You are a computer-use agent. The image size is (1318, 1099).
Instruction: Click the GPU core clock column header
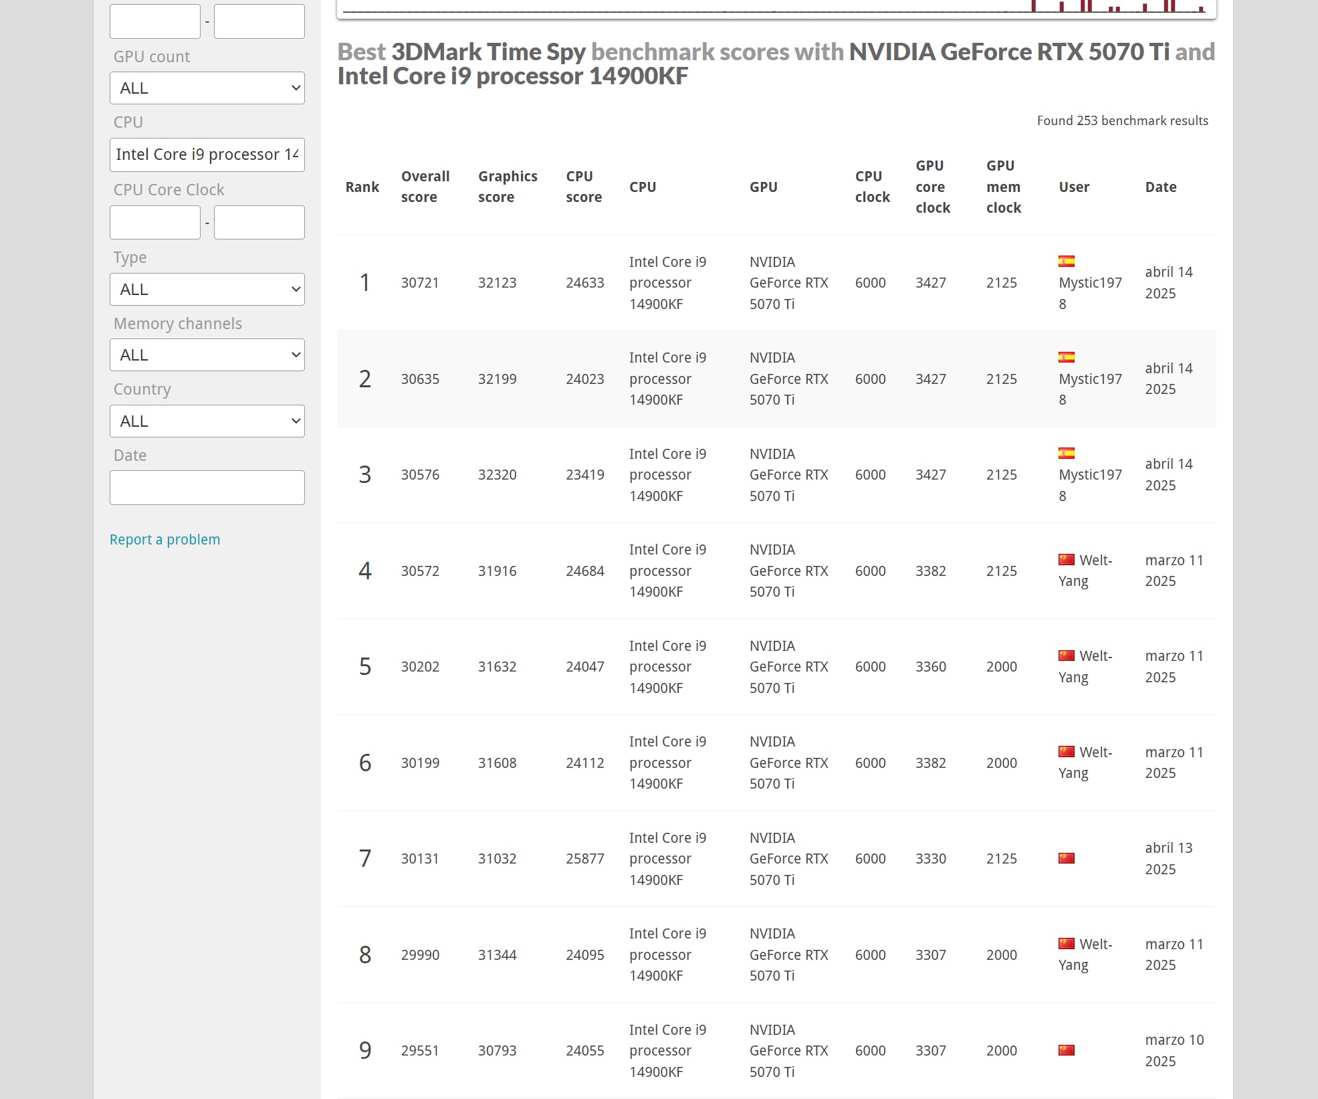pyautogui.click(x=933, y=187)
